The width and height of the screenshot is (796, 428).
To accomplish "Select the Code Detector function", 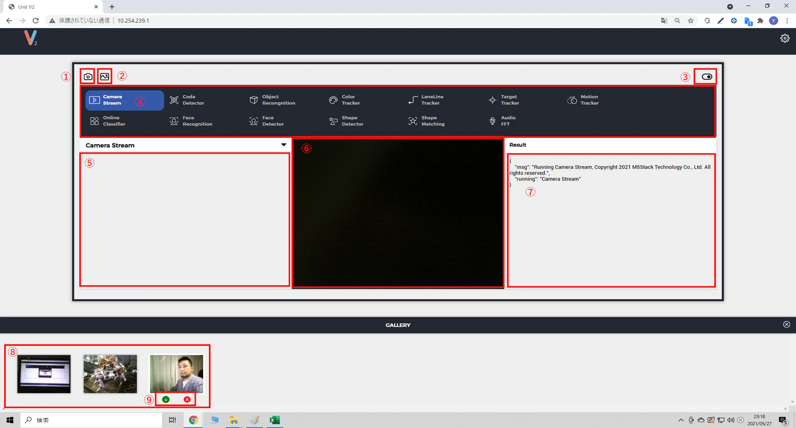I will pos(187,100).
